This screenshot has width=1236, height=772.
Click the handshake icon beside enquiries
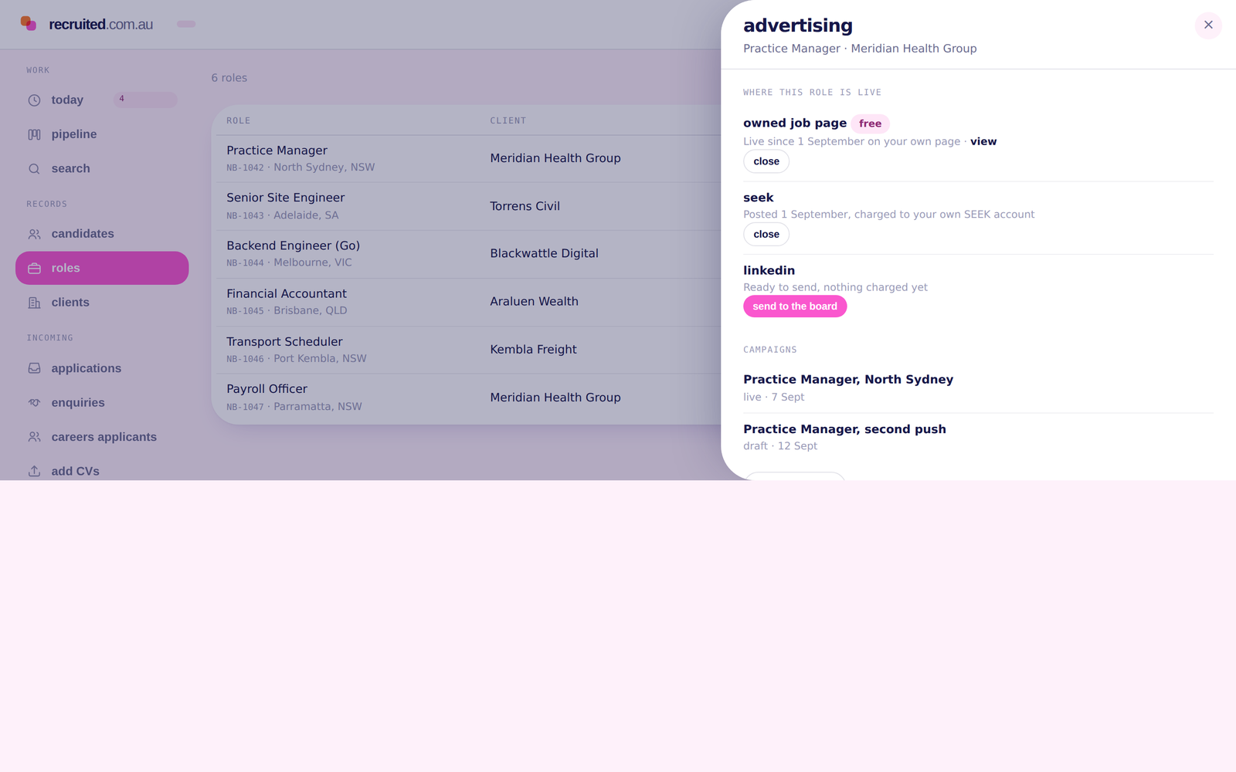pos(34,403)
